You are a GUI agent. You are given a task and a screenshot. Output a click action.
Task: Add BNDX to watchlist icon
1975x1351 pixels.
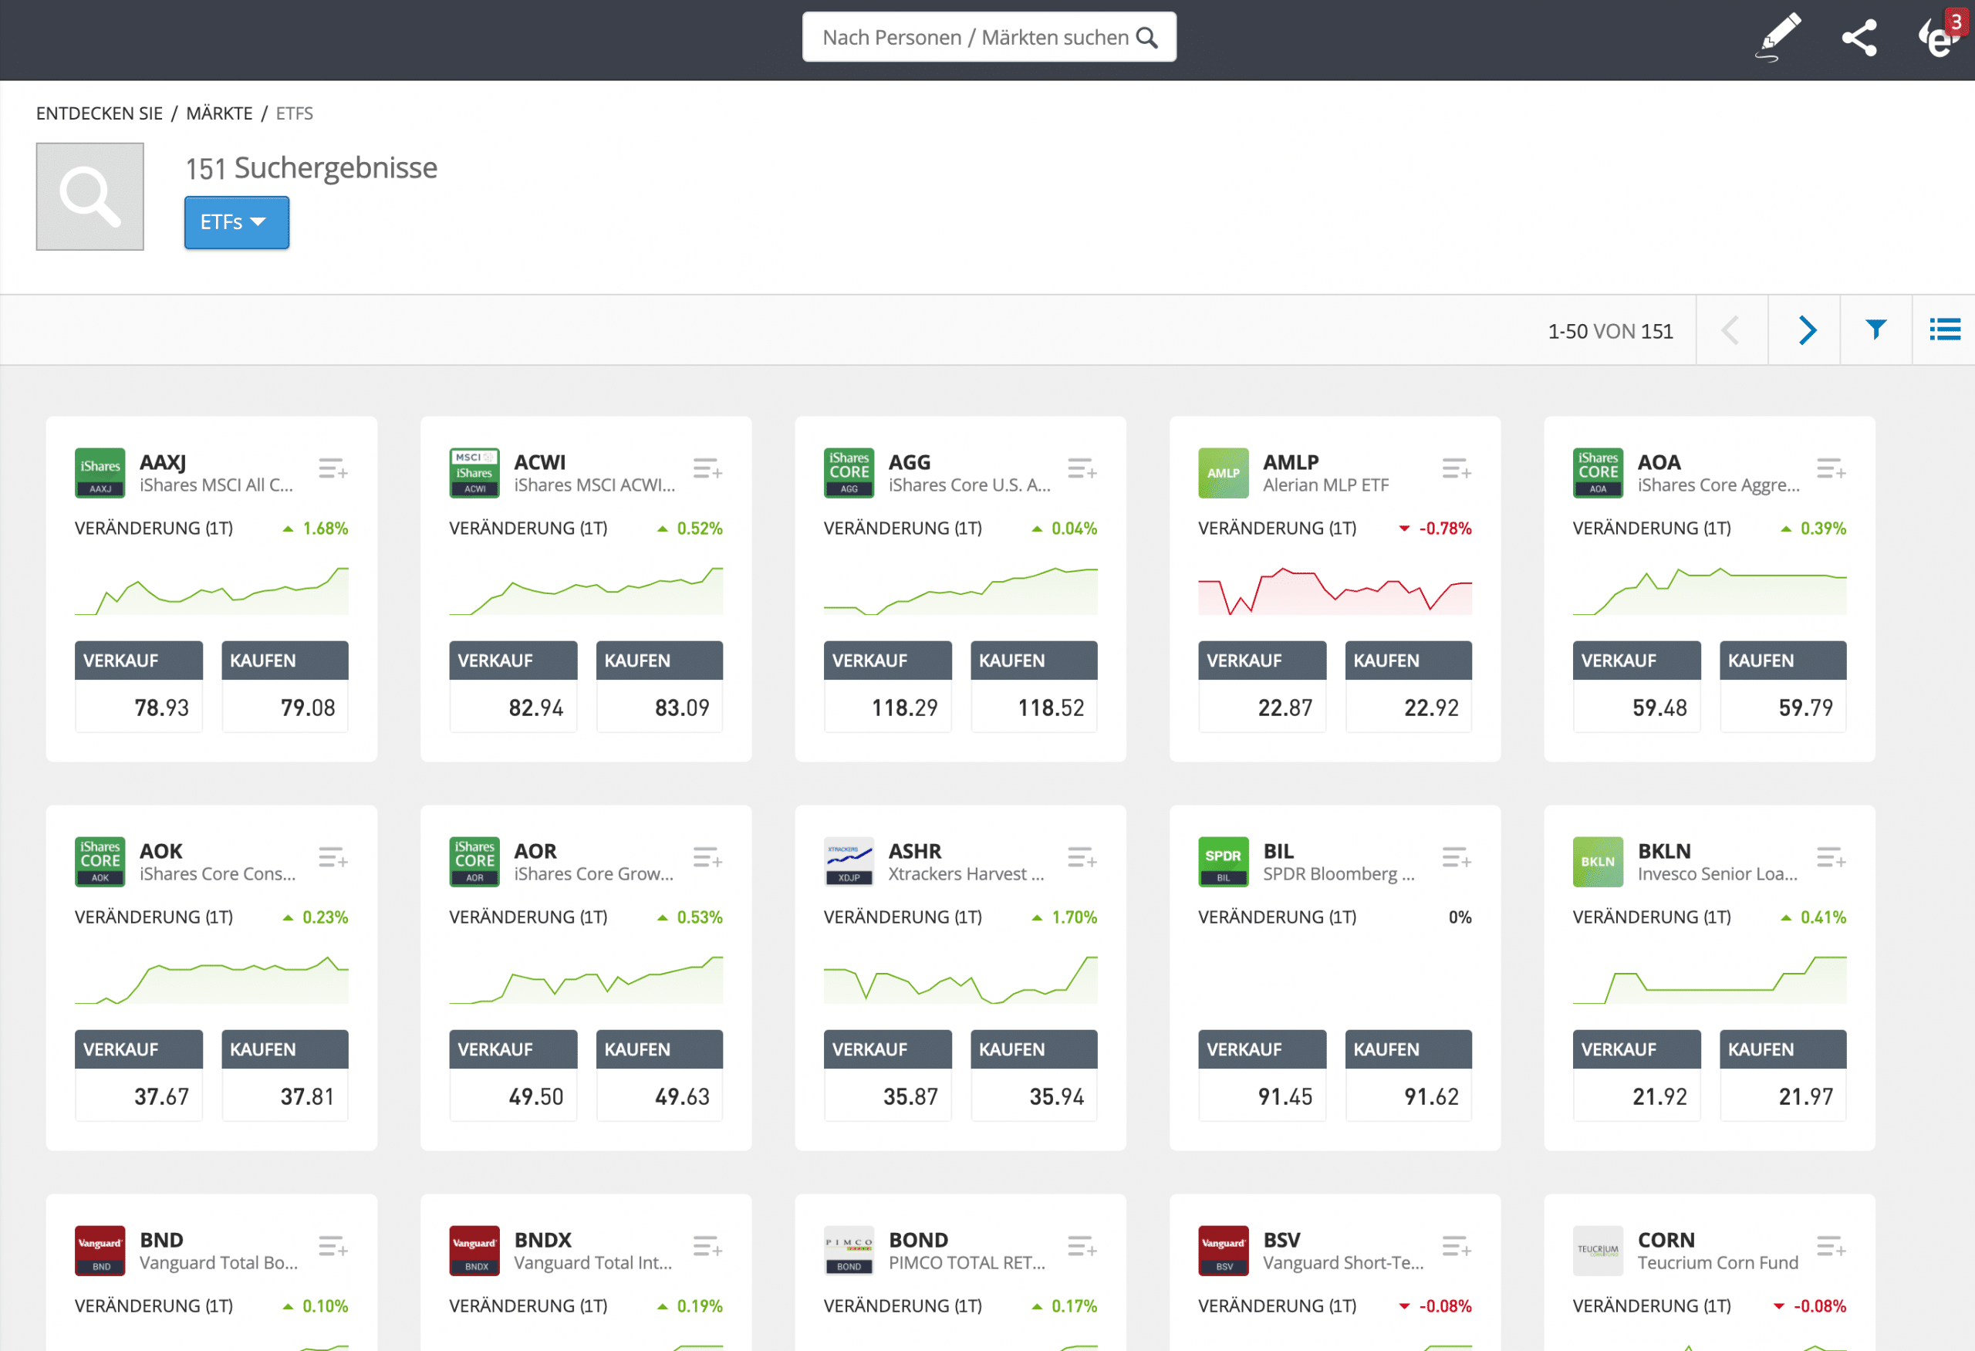pos(707,1247)
